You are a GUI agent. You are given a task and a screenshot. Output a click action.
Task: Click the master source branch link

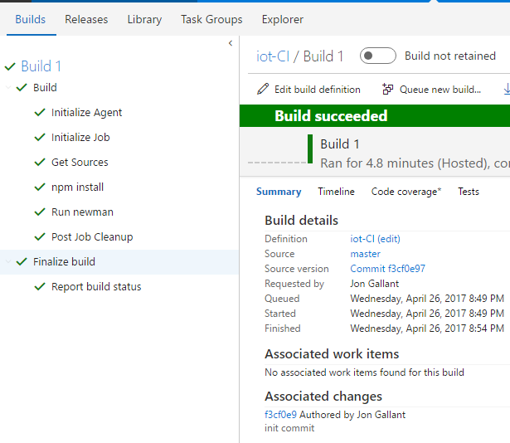coord(365,254)
